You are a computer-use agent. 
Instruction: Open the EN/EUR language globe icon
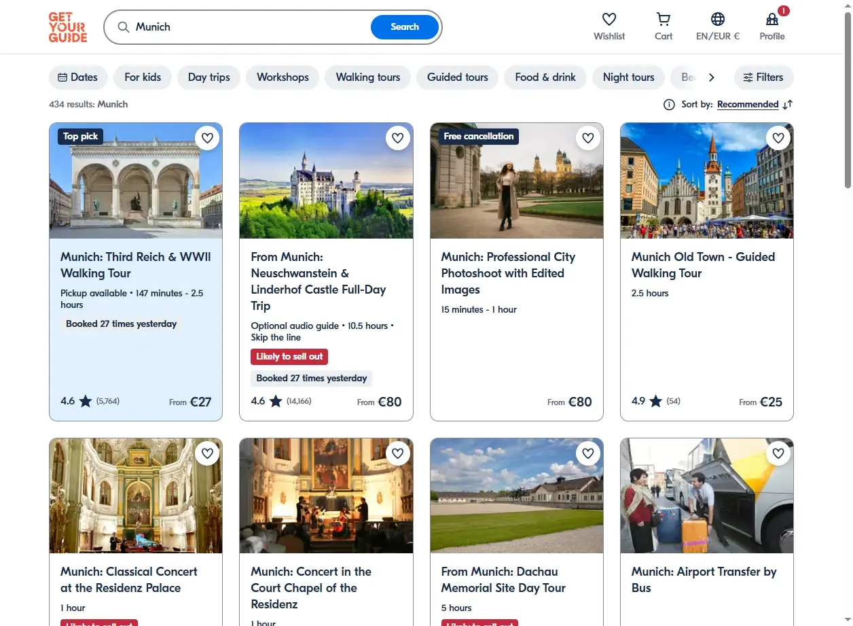pyautogui.click(x=718, y=19)
